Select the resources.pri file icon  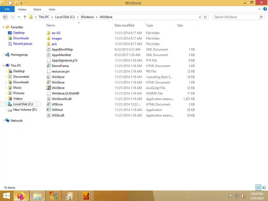pyautogui.click(x=48, y=71)
